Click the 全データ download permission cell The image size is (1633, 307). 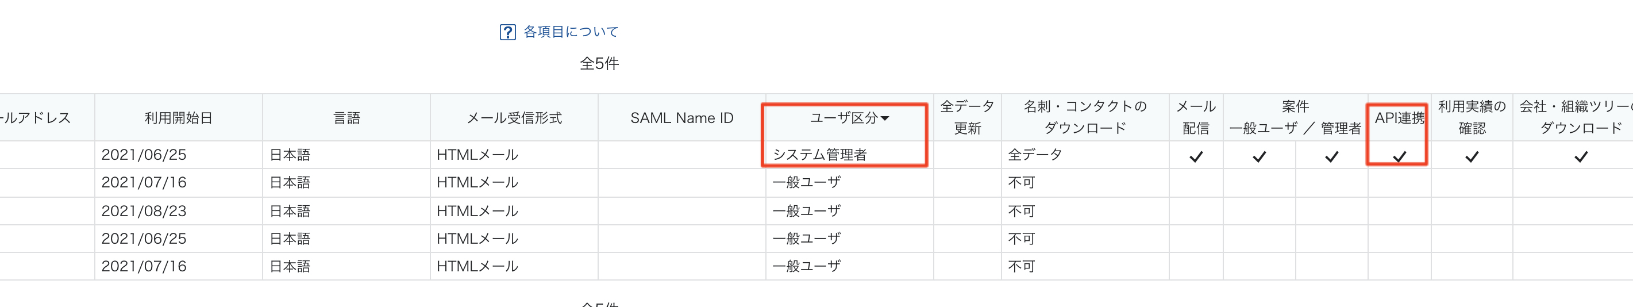[1085, 155]
